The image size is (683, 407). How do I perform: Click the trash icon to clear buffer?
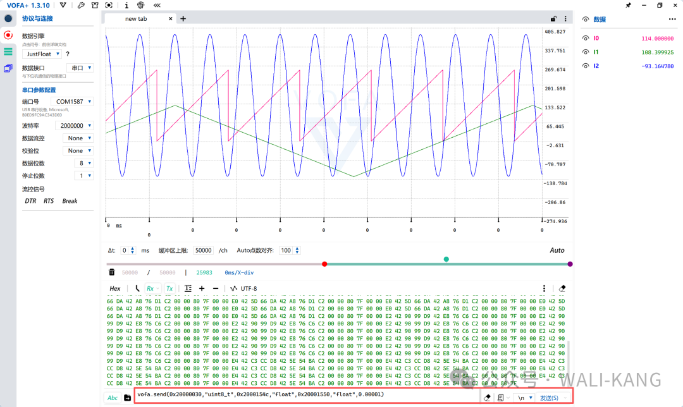[x=112, y=272]
